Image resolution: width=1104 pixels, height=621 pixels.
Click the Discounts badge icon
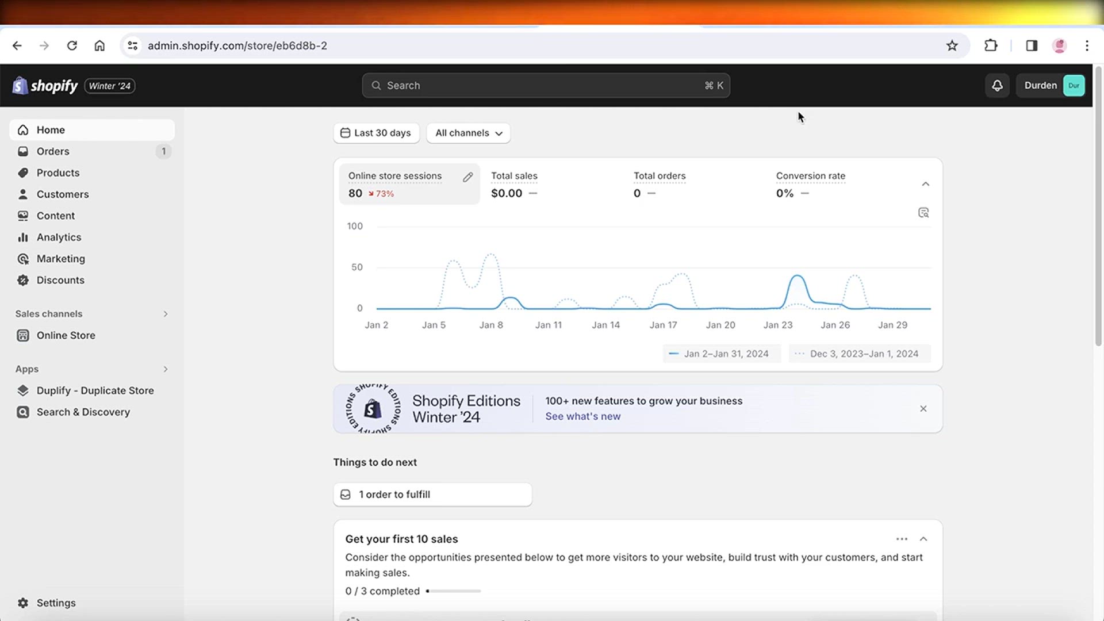click(x=23, y=280)
